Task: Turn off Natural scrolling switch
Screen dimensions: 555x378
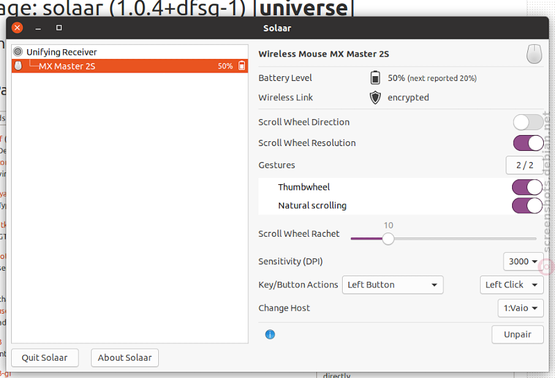Action: click(x=527, y=206)
